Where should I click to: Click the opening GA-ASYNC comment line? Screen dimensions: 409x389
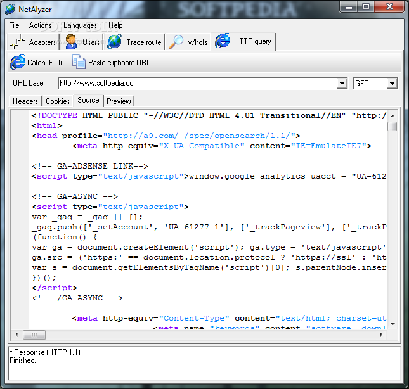pyautogui.click(x=75, y=196)
